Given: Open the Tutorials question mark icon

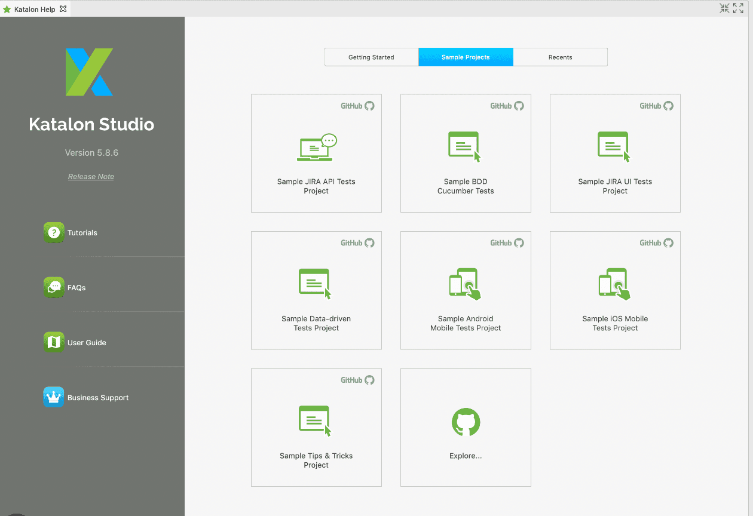Looking at the screenshot, I should coord(54,232).
